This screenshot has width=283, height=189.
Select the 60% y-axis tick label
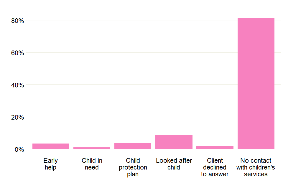click(x=16, y=53)
